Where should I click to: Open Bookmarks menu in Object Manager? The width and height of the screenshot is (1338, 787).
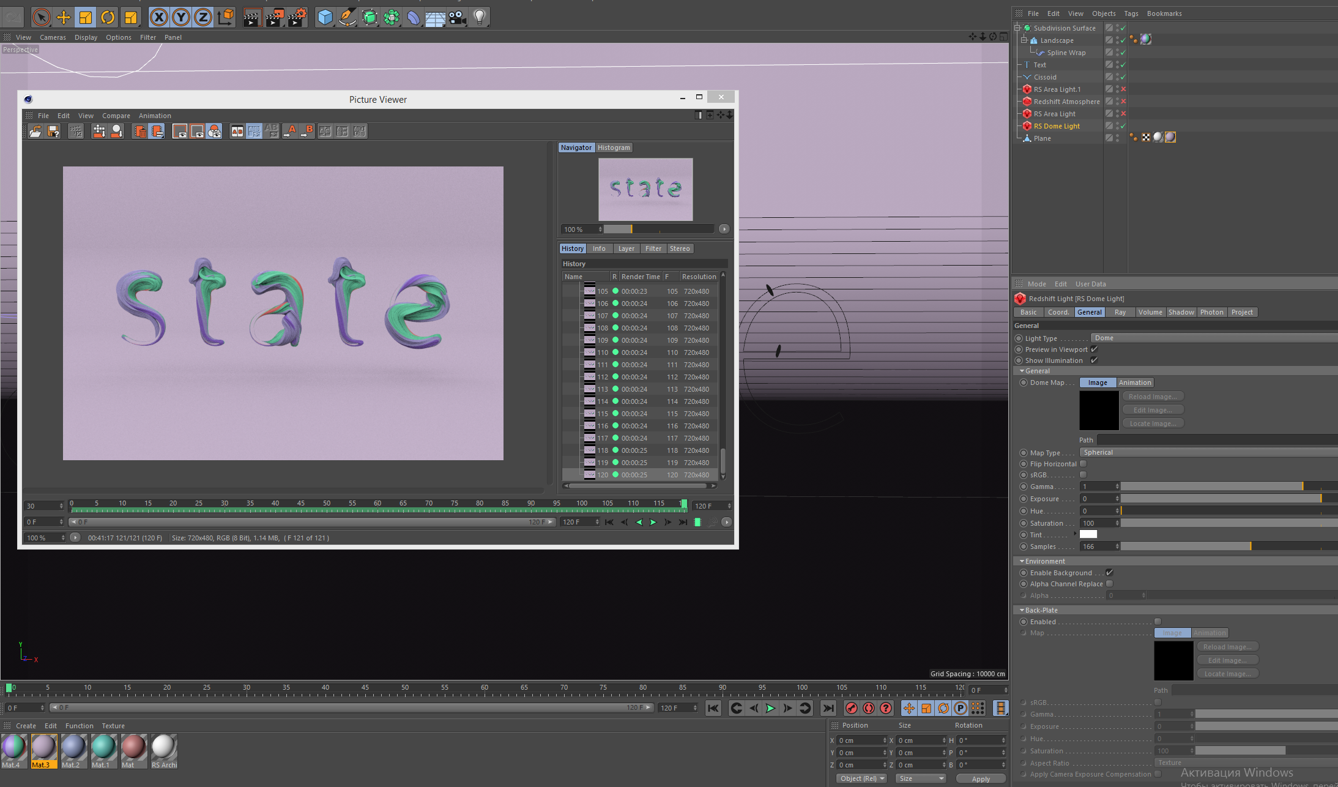(x=1164, y=13)
